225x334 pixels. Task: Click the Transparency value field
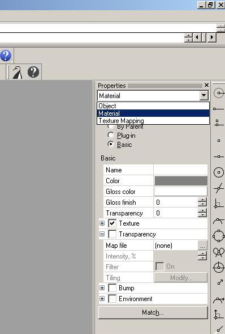coord(176,213)
